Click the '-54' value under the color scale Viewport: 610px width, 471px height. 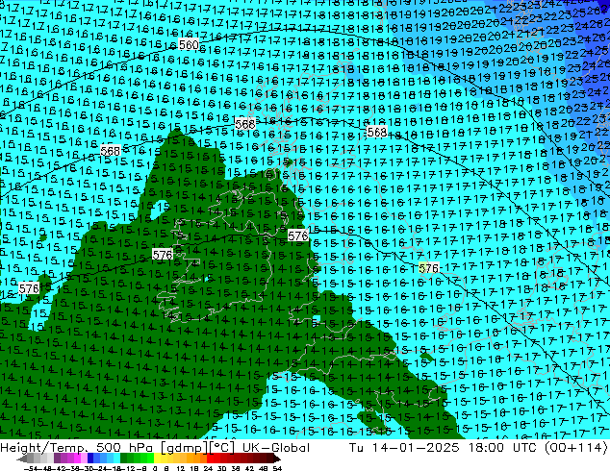tap(31, 468)
